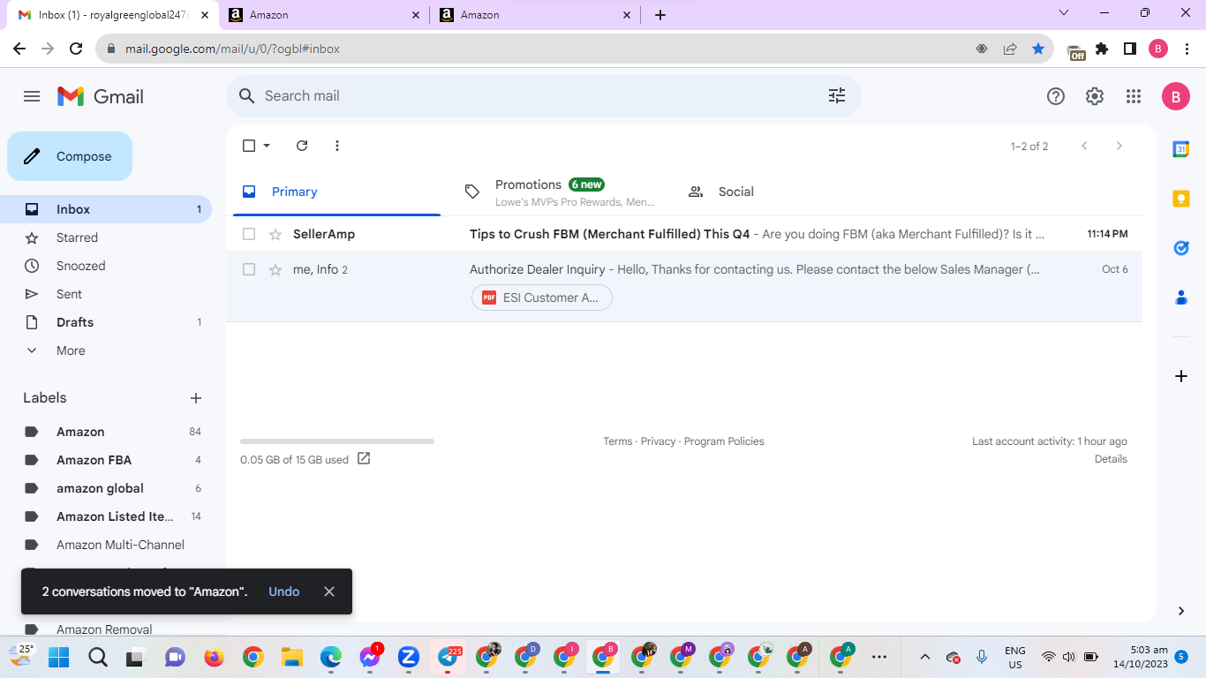
Task: Switch to the first Amazon browser tab
Action: coord(323,15)
